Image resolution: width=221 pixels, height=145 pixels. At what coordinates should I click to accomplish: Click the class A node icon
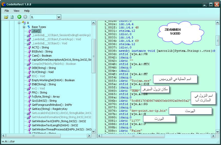coord(24,23)
